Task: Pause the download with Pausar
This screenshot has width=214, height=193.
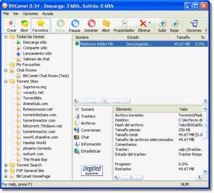Action: [x=75, y=26]
